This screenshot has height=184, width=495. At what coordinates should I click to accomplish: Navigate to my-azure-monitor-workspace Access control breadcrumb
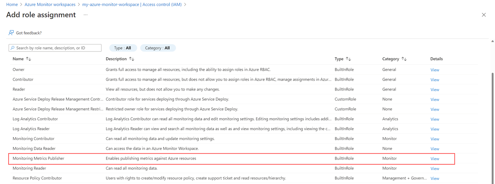coord(132,5)
